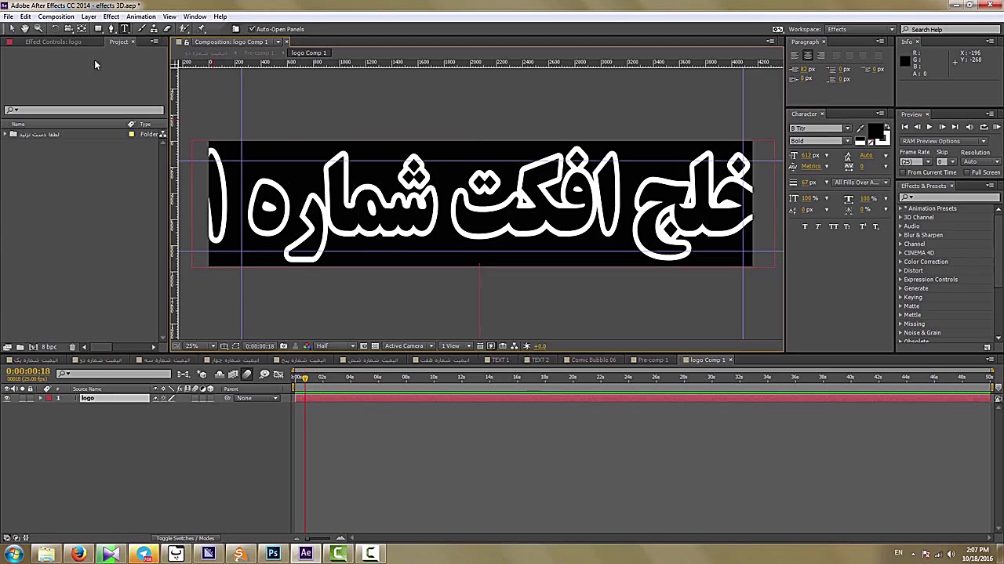1004x564 pixels.
Task: Select the Pen tool in the toolbar
Action: (x=111, y=29)
